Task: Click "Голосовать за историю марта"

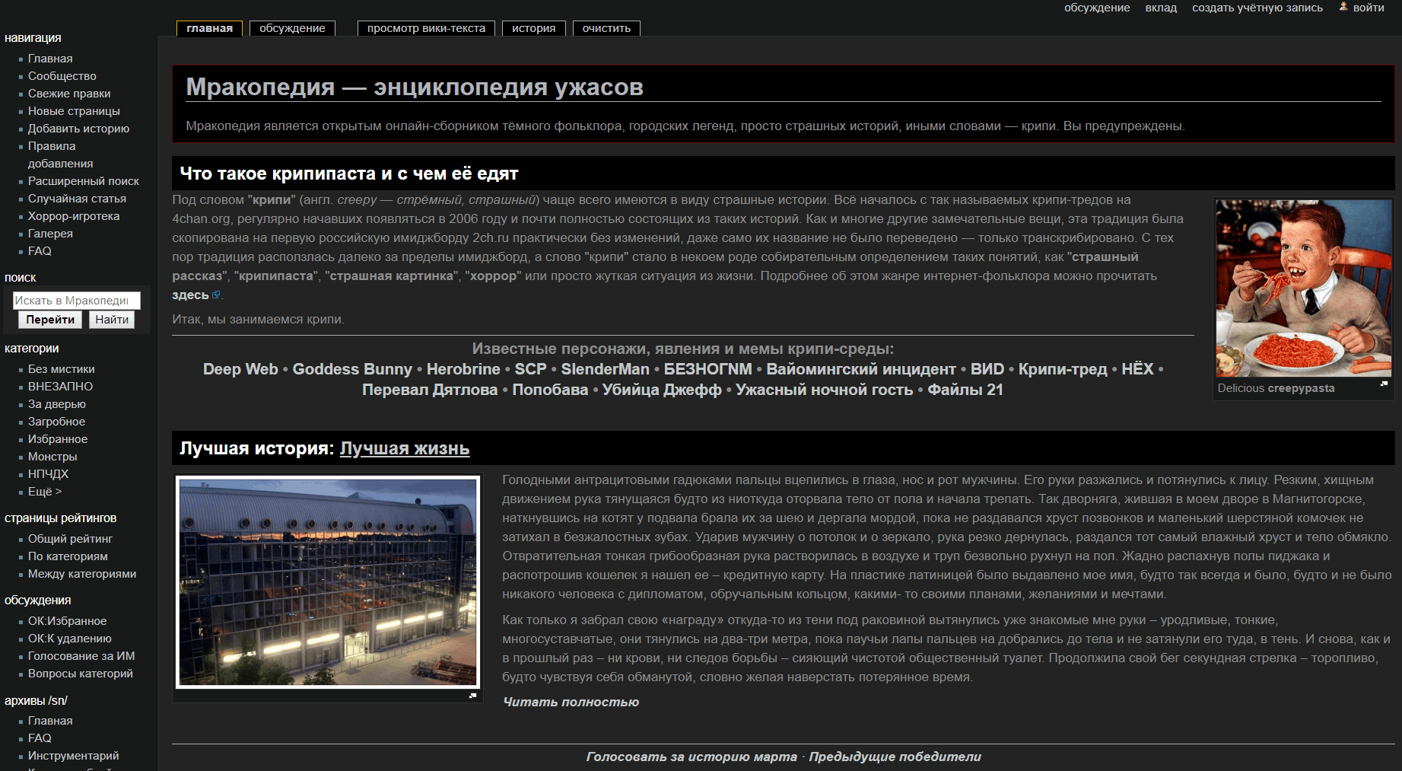Action: click(688, 757)
